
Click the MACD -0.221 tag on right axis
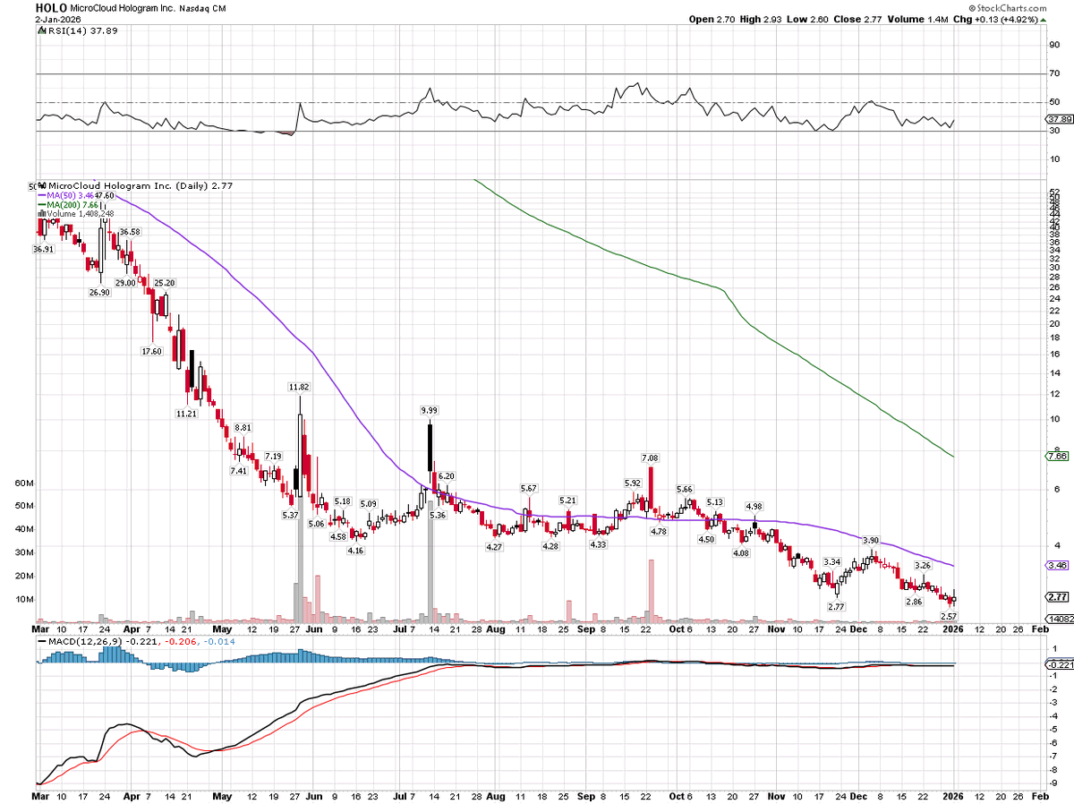pyautogui.click(x=1058, y=664)
